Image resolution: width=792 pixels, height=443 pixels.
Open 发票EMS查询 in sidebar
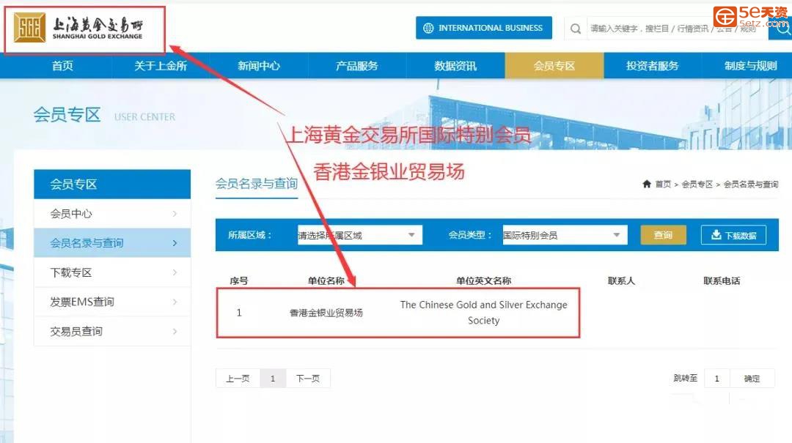[112, 302]
